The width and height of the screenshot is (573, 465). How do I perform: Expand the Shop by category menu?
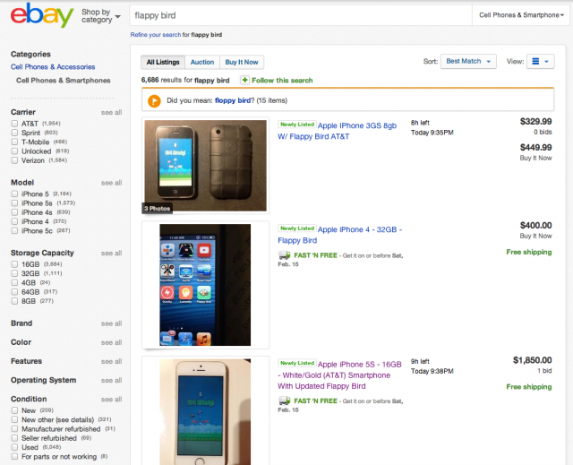(x=101, y=16)
